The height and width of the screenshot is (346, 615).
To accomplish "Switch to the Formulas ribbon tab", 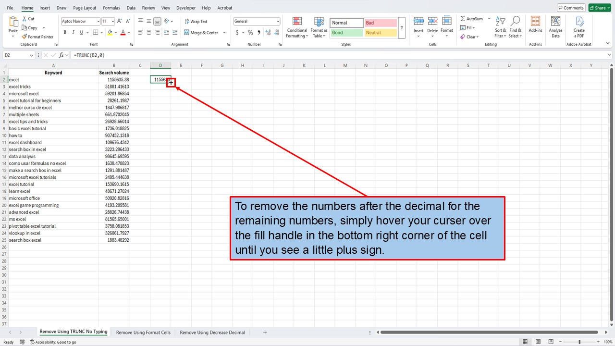I will coord(111,8).
